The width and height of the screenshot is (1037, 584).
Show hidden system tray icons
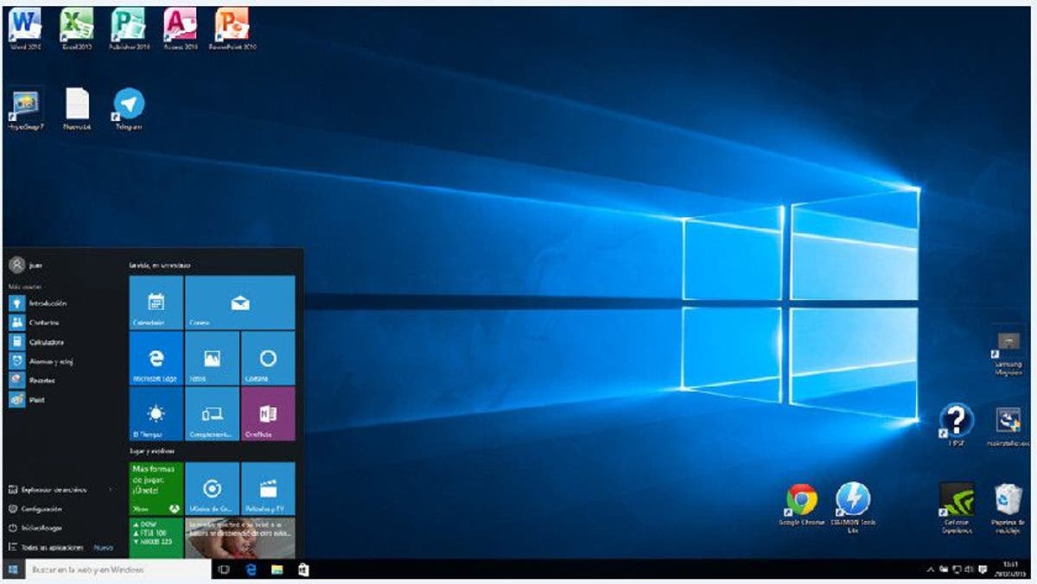point(931,570)
